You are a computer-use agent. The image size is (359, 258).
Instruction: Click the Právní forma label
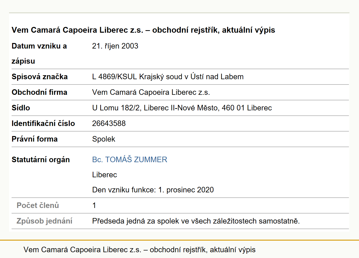[34, 139]
